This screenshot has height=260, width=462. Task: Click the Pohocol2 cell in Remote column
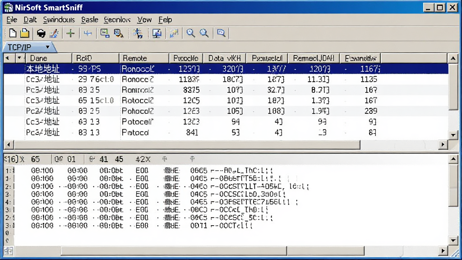[x=138, y=111]
